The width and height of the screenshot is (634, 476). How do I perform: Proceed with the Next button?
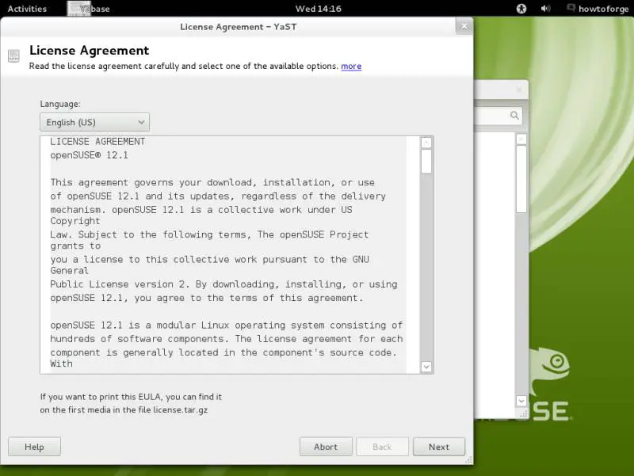pyautogui.click(x=439, y=447)
